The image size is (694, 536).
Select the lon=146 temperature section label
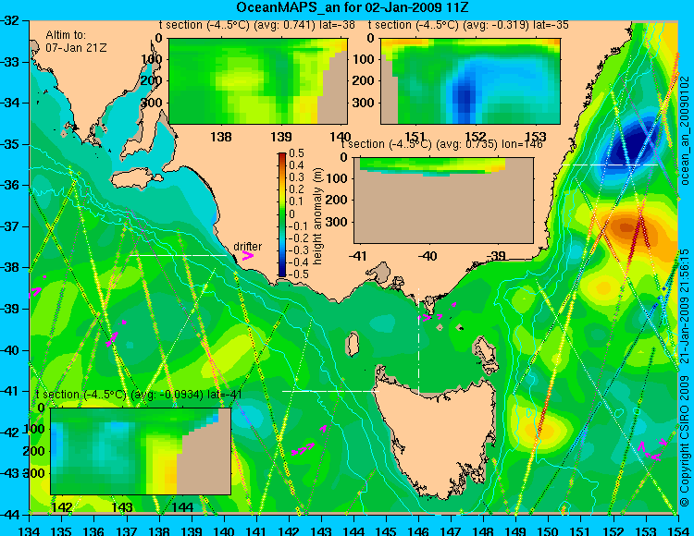(441, 144)
